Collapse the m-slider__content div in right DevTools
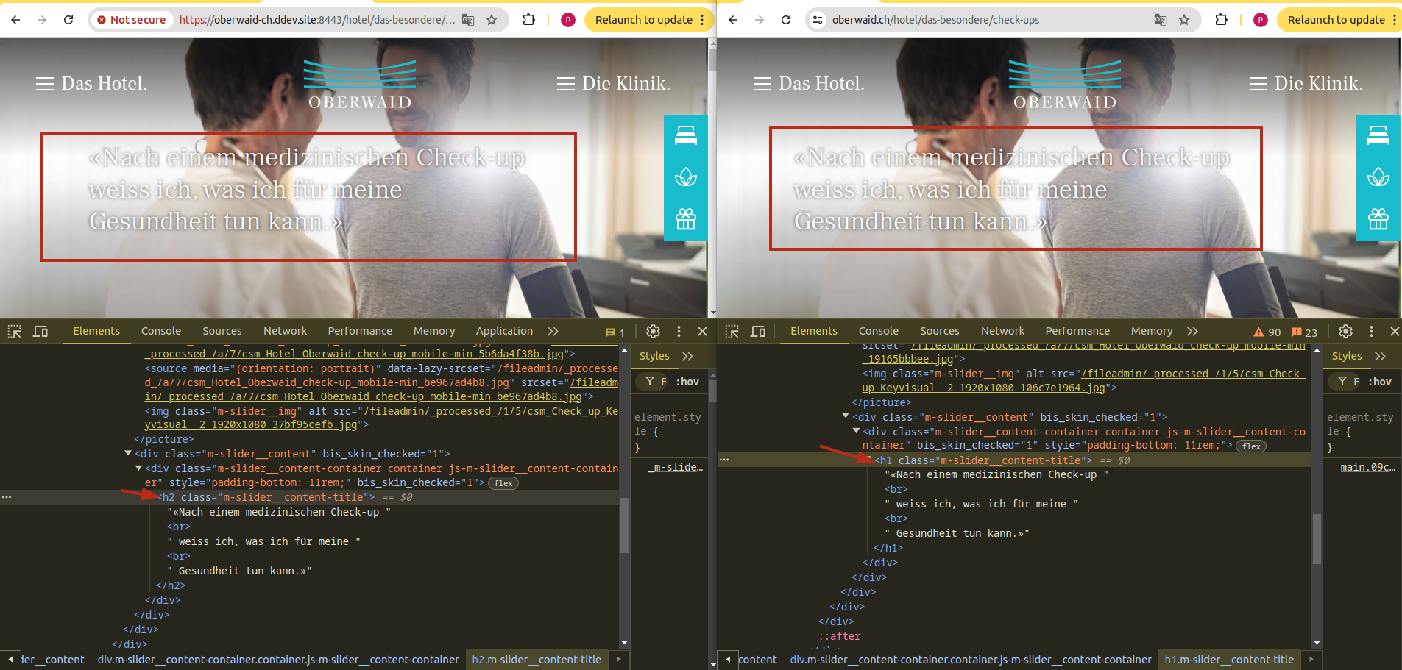This screenshot has height=670, width=1402. coord(846,416)
